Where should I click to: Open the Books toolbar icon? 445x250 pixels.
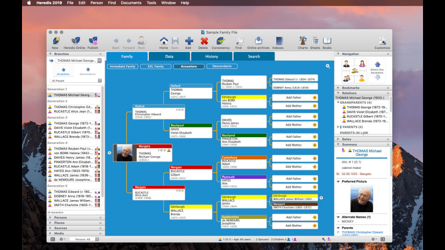[x=327, y=41]
